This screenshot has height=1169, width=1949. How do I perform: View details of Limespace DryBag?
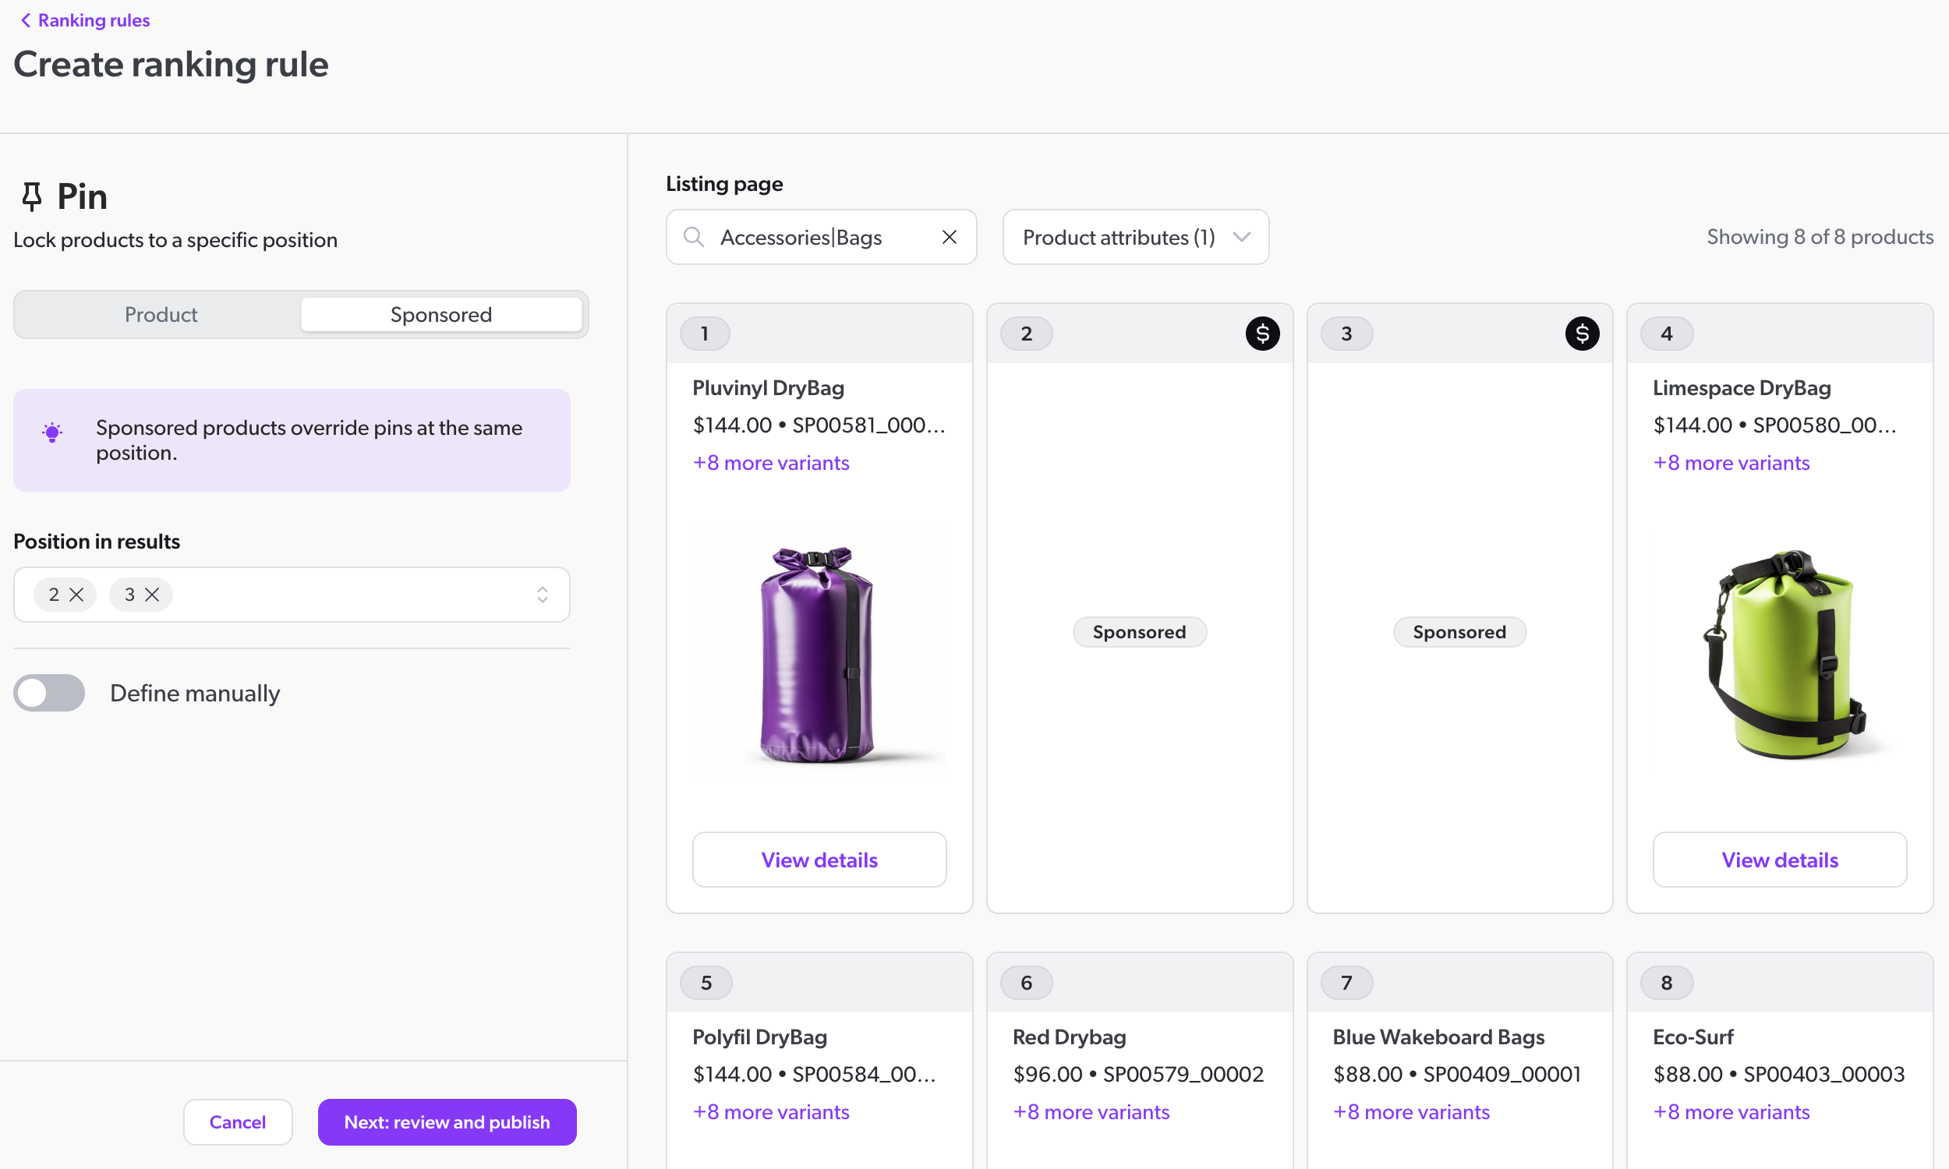[1780, 860]
